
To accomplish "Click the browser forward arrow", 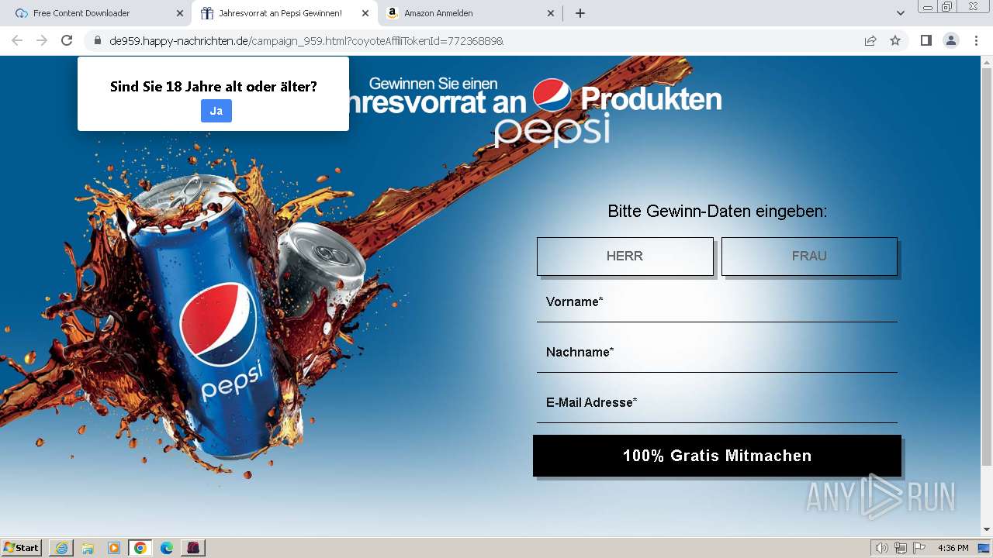I will [42, 40].
